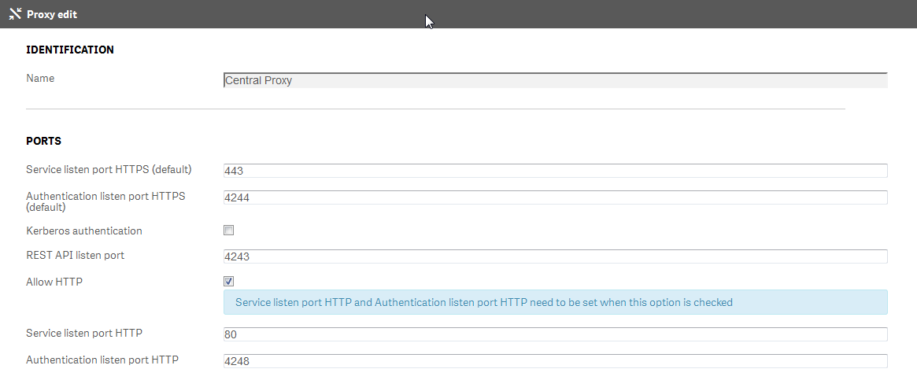Click the Service listen port HTTPS label
917x380 pixels.
pyautogui.click(x=109, y=169)
